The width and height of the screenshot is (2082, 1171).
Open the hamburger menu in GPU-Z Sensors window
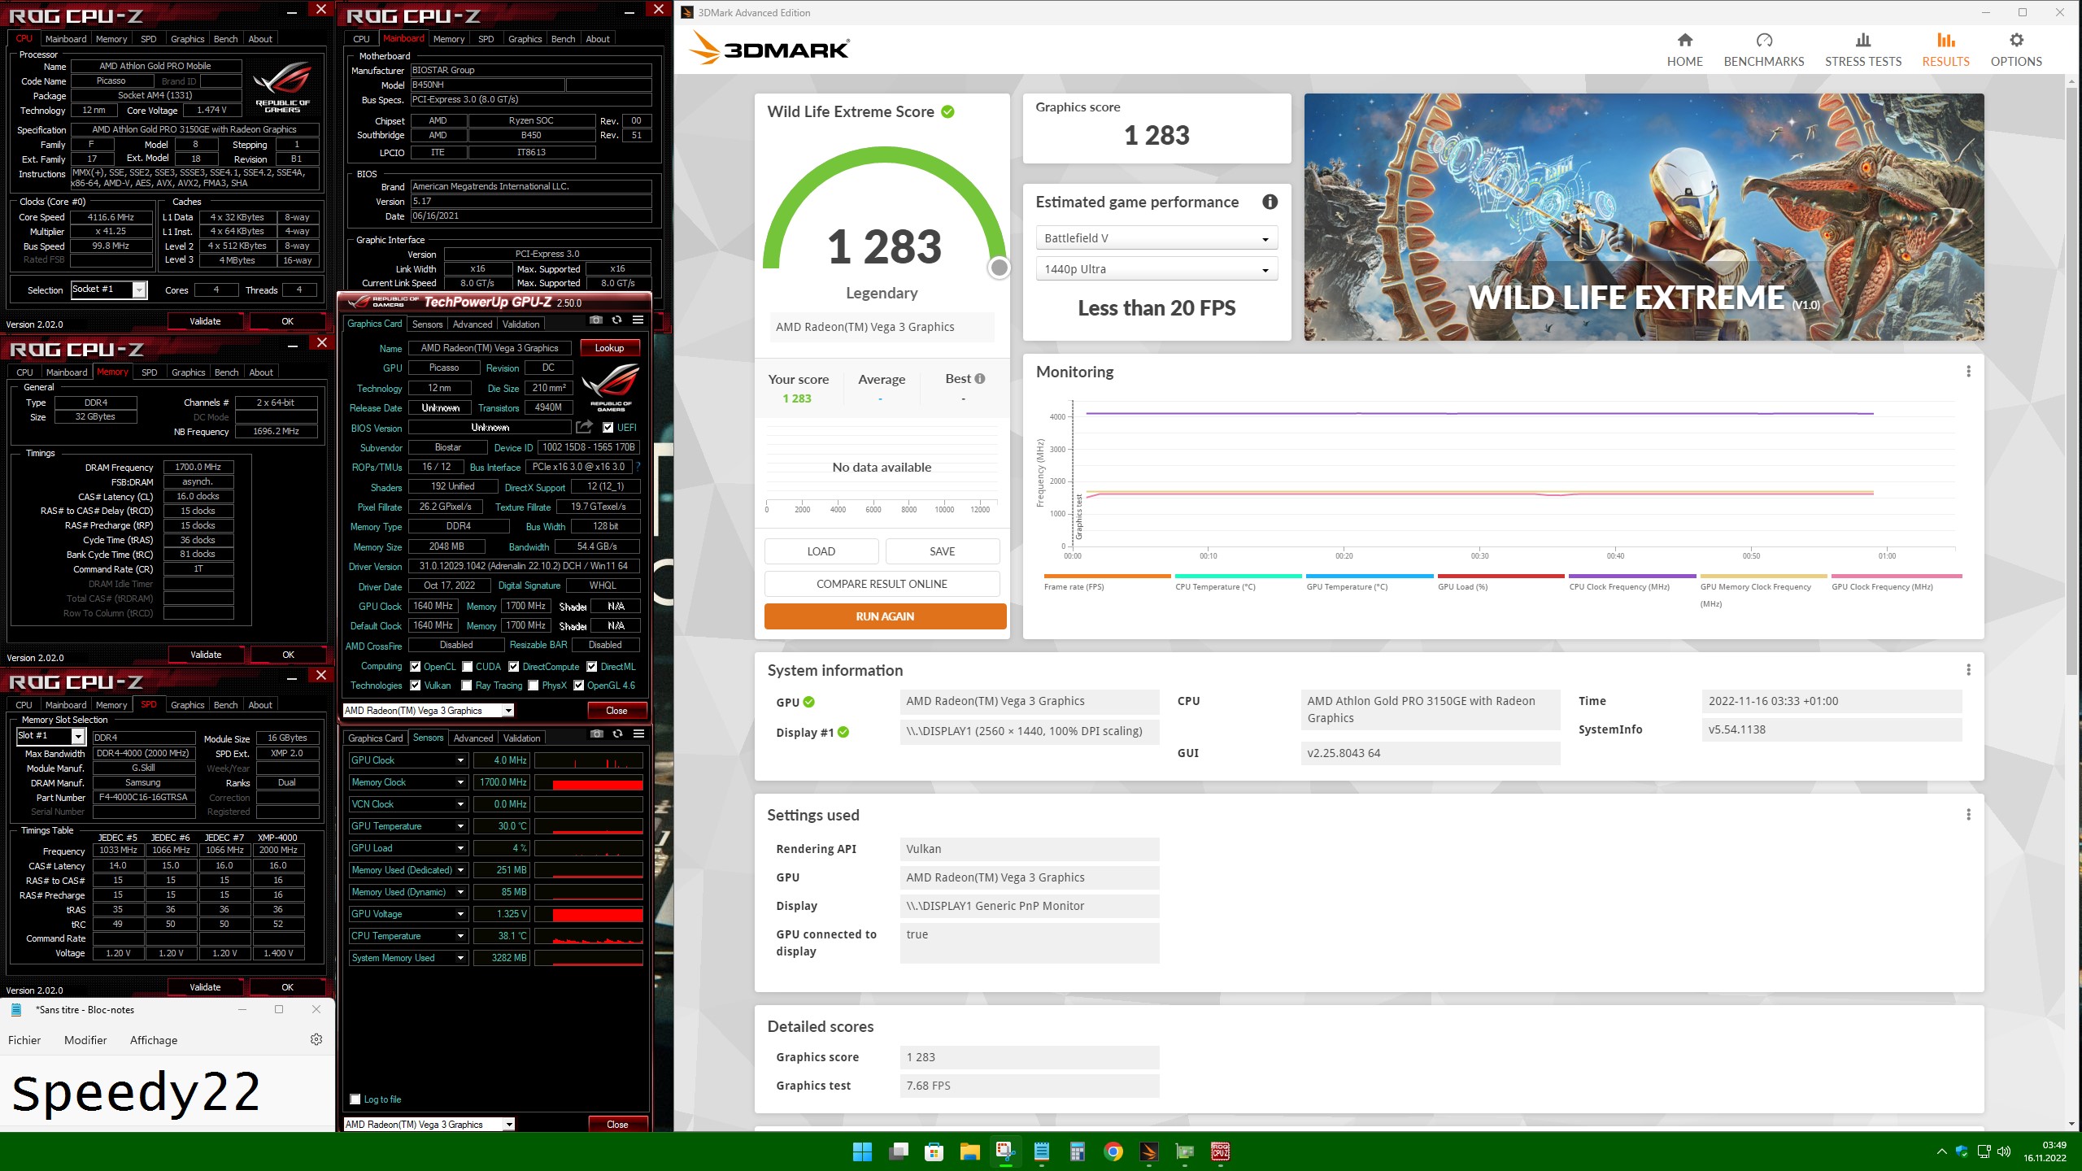tap(638, 734)
